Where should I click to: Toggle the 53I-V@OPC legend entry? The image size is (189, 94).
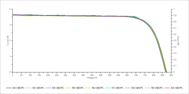[35, 88]
